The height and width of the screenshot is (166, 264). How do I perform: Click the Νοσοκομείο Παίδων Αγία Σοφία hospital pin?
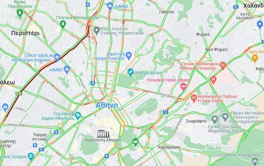tap(194, 98)
